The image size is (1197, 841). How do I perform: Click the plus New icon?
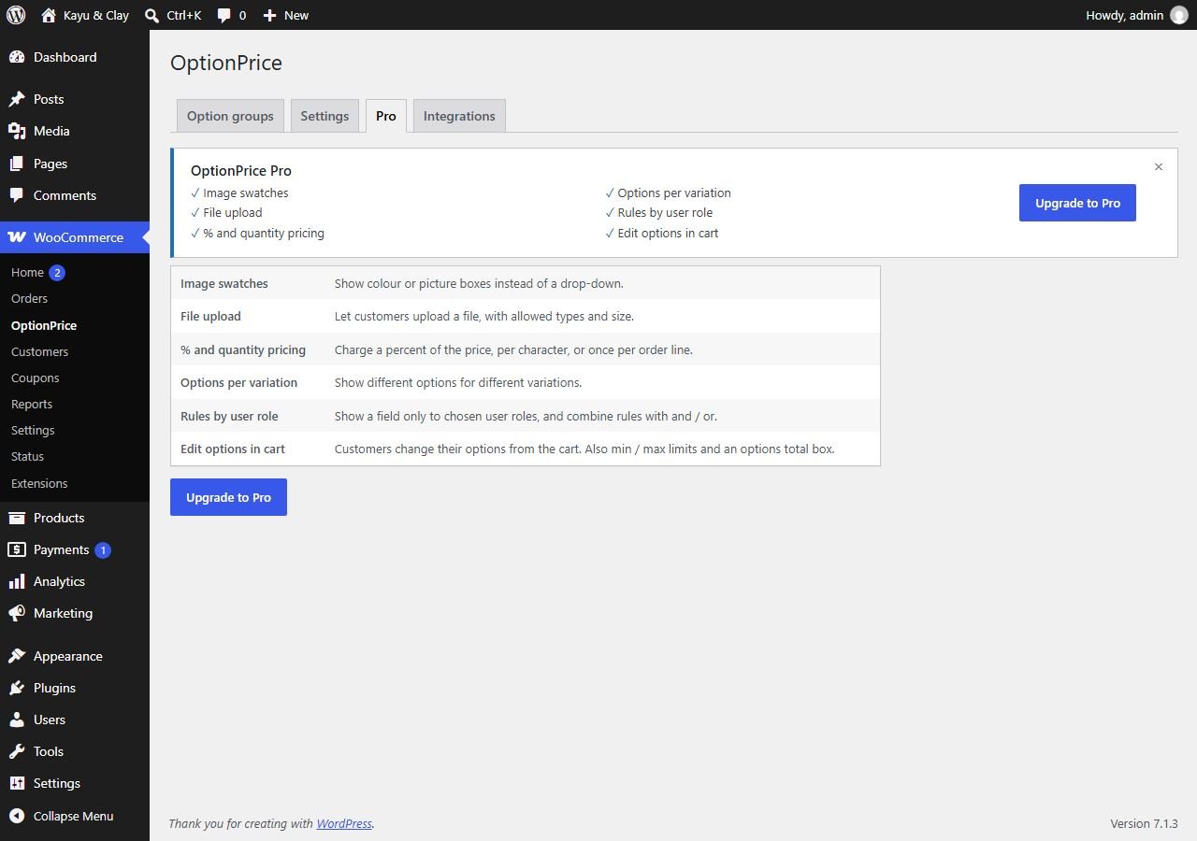(x=269, y=15)
